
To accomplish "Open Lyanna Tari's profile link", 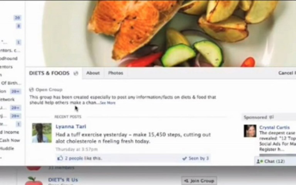I will (x=71, y=126).
